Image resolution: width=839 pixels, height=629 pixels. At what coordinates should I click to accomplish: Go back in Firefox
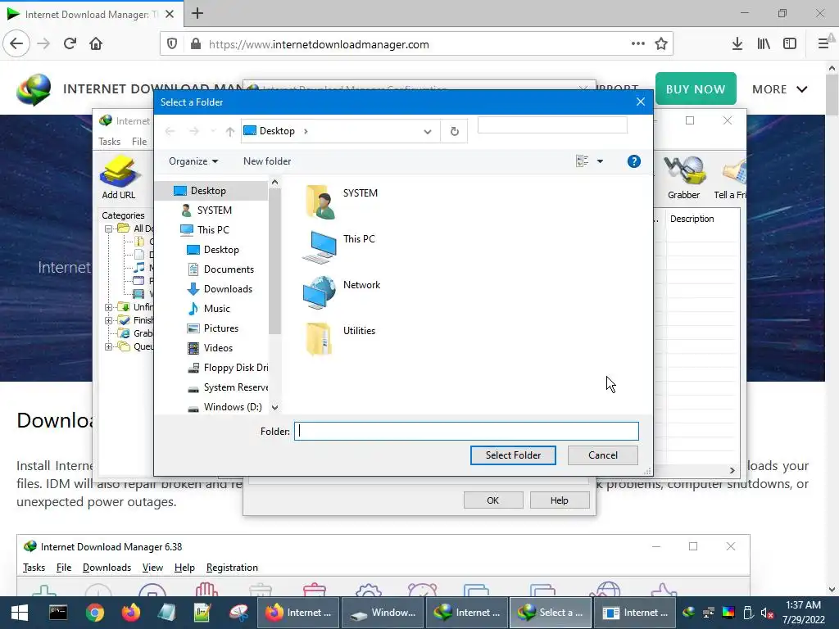(16, 44)
